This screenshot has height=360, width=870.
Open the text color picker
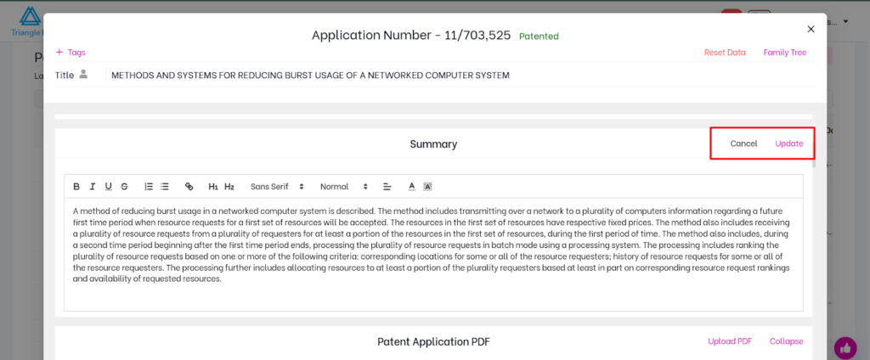(411, 186)
